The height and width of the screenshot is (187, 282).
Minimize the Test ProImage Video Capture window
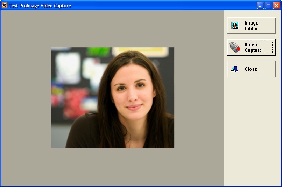pyautogui.click(x=260, y=5)
